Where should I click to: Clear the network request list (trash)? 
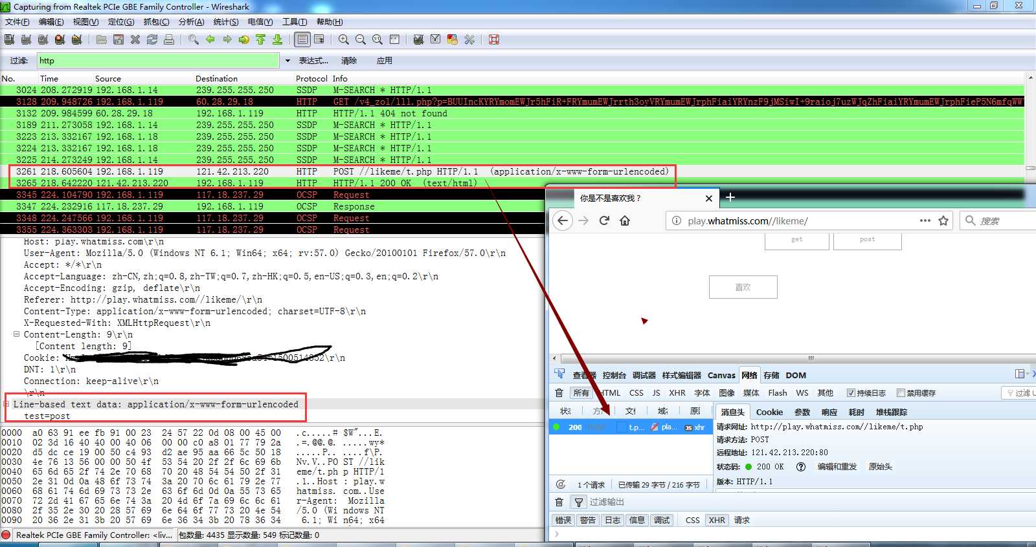point(559,392)
